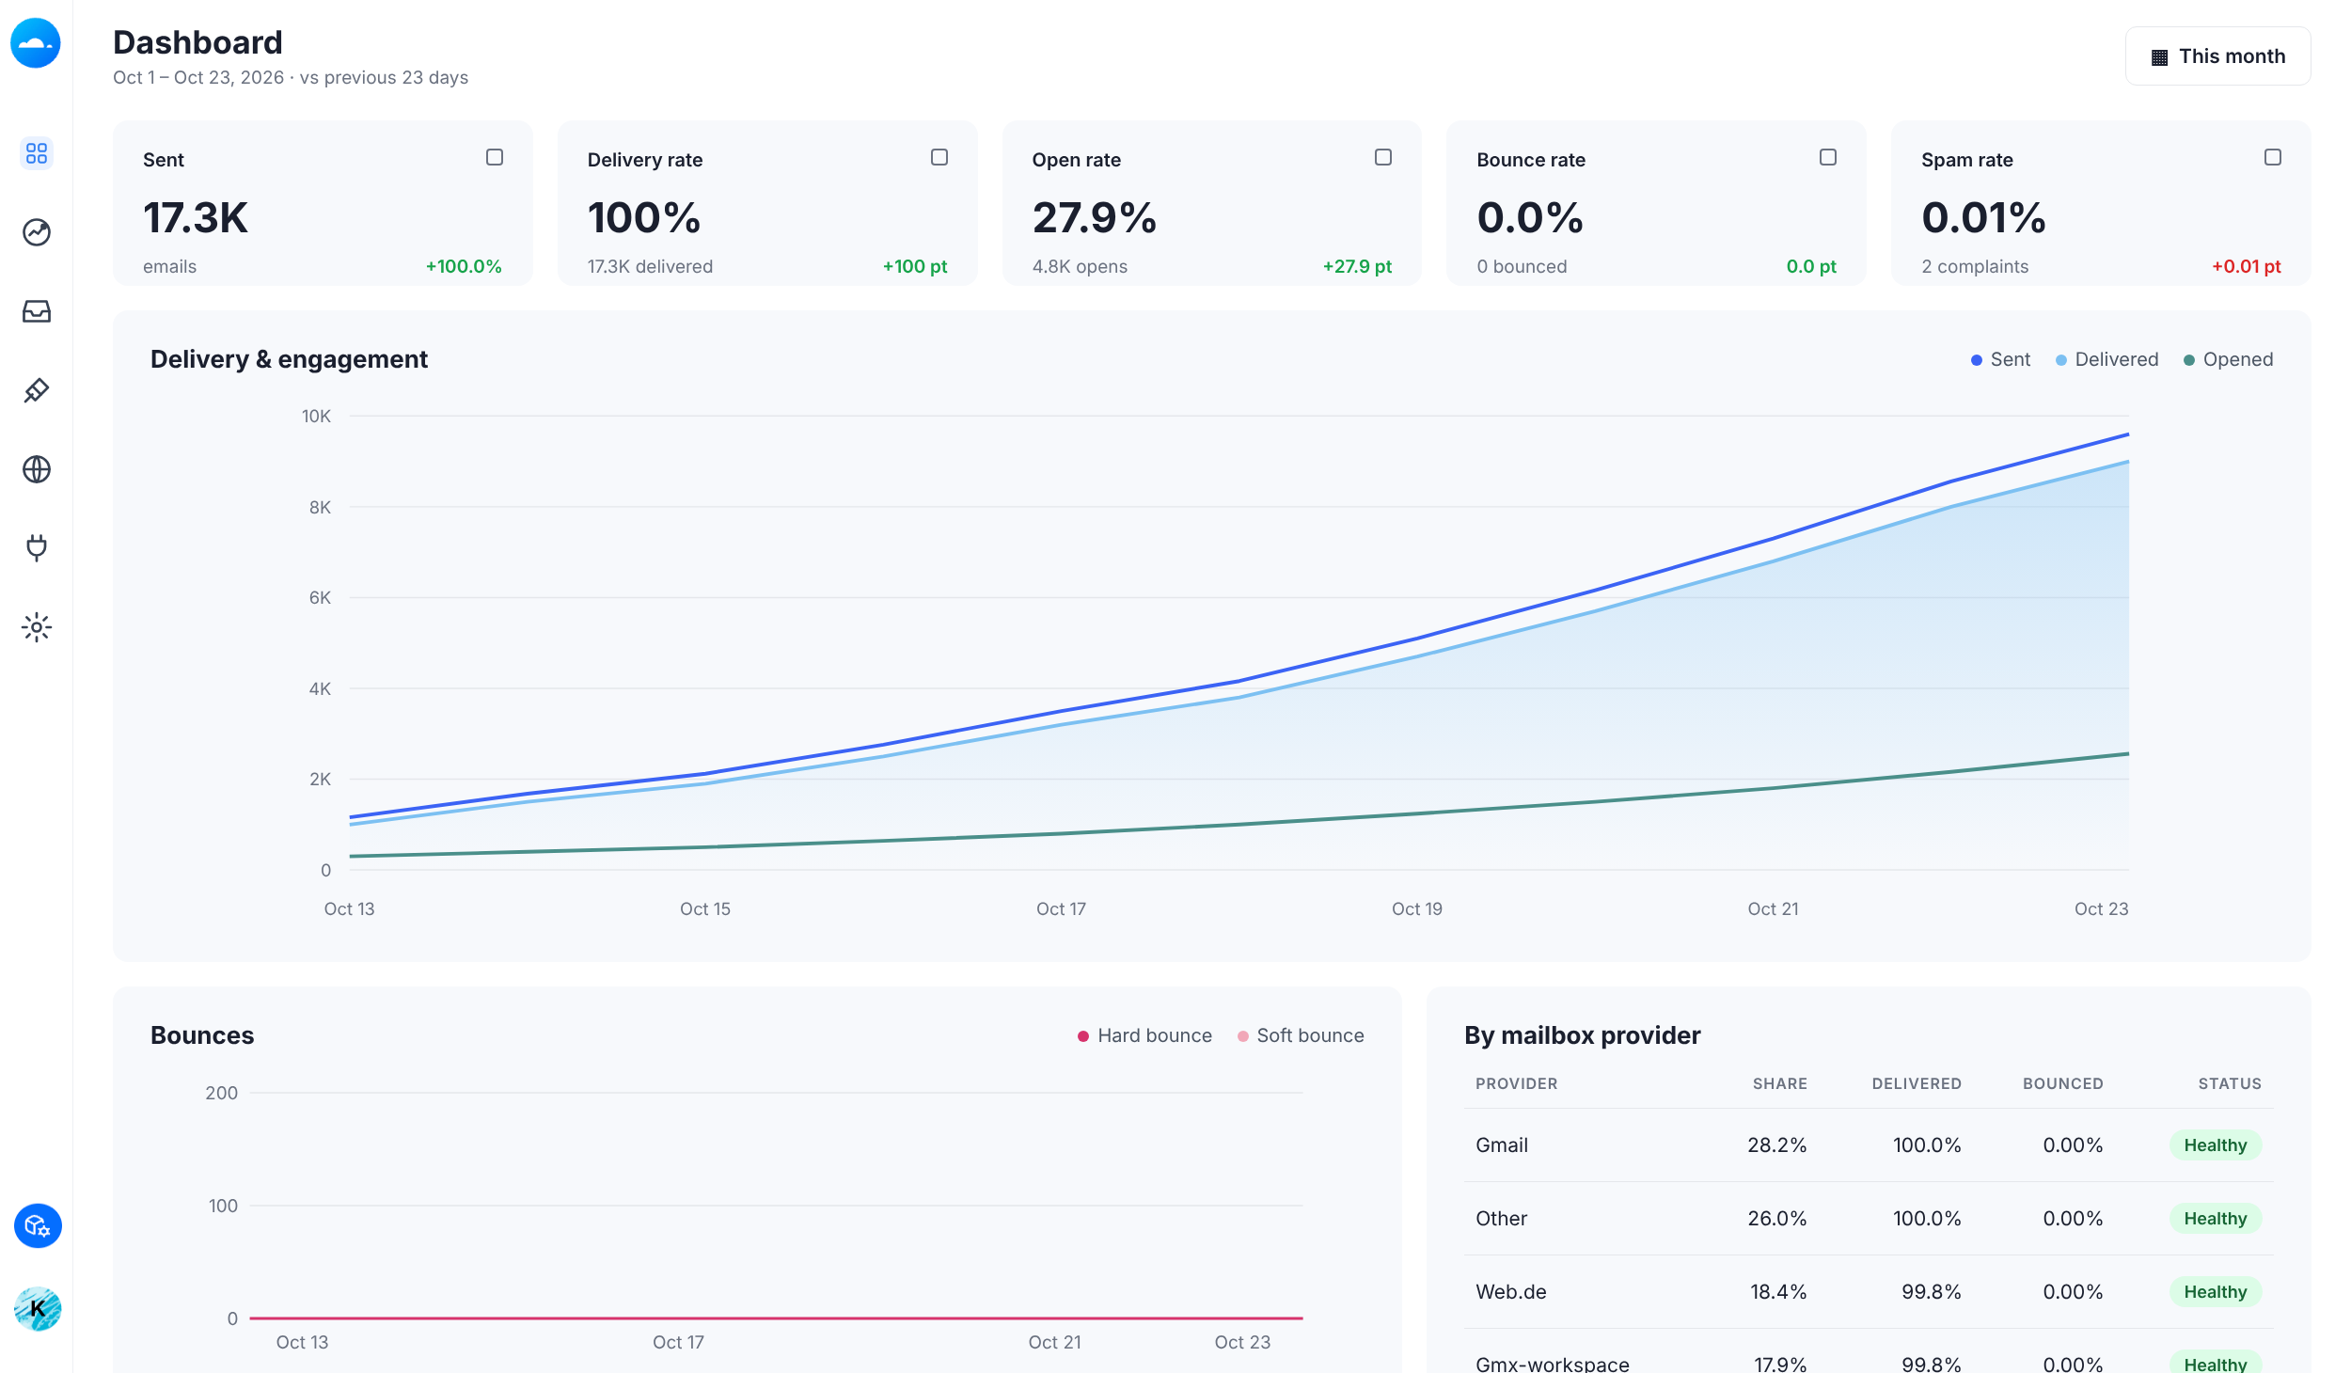2351x1373 pixels.
Task: Open the analytics chart sidebar icon
Action: coord(37,232)
